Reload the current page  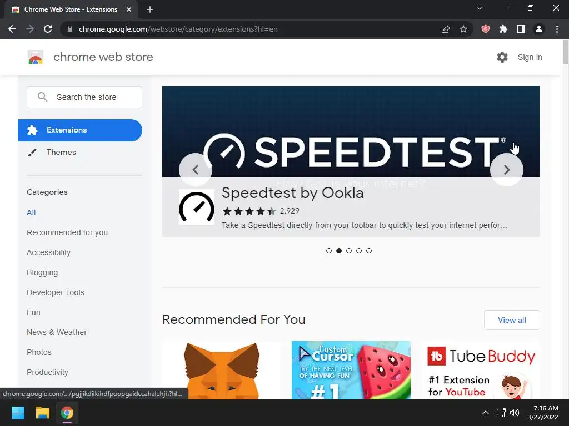48,29
